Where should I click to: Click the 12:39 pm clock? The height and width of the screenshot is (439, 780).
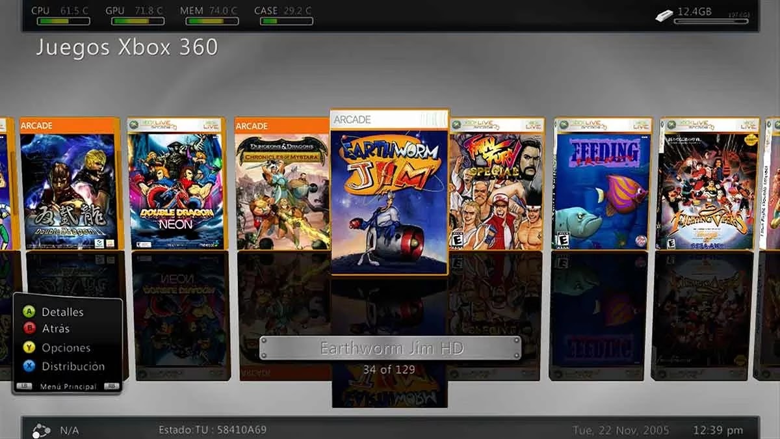click(718, 431)
